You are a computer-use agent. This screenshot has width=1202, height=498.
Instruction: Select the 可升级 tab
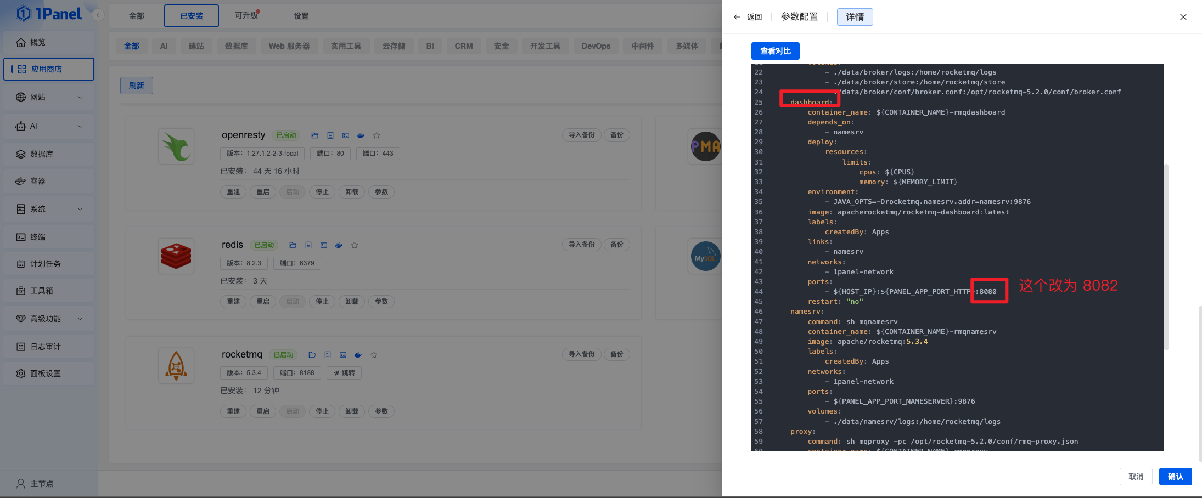(246, 15)
